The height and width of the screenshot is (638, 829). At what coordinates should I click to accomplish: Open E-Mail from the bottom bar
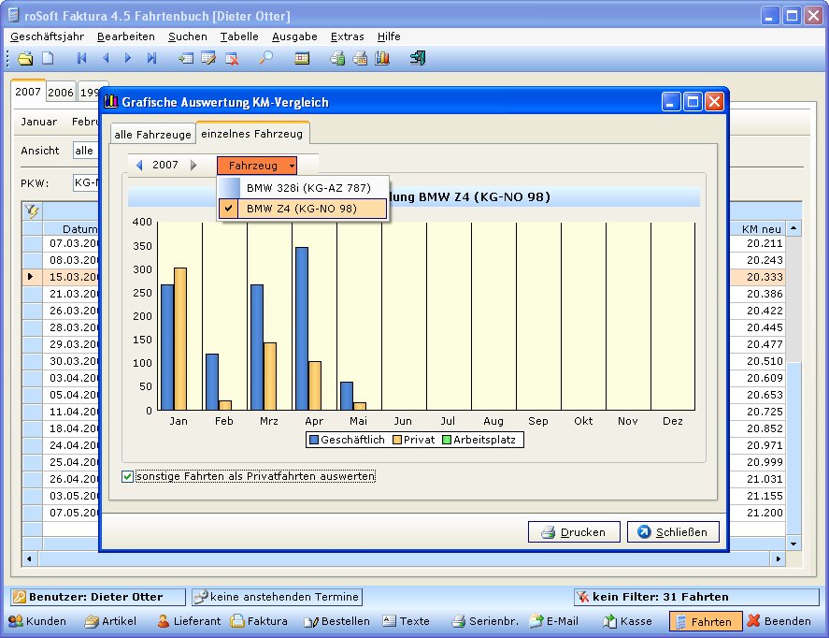tap(553, 621)
